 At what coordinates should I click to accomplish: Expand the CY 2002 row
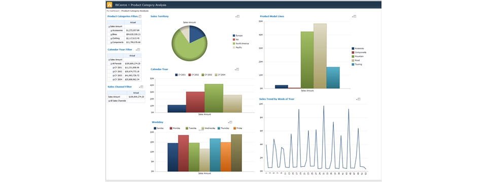[x=113, y=71]
